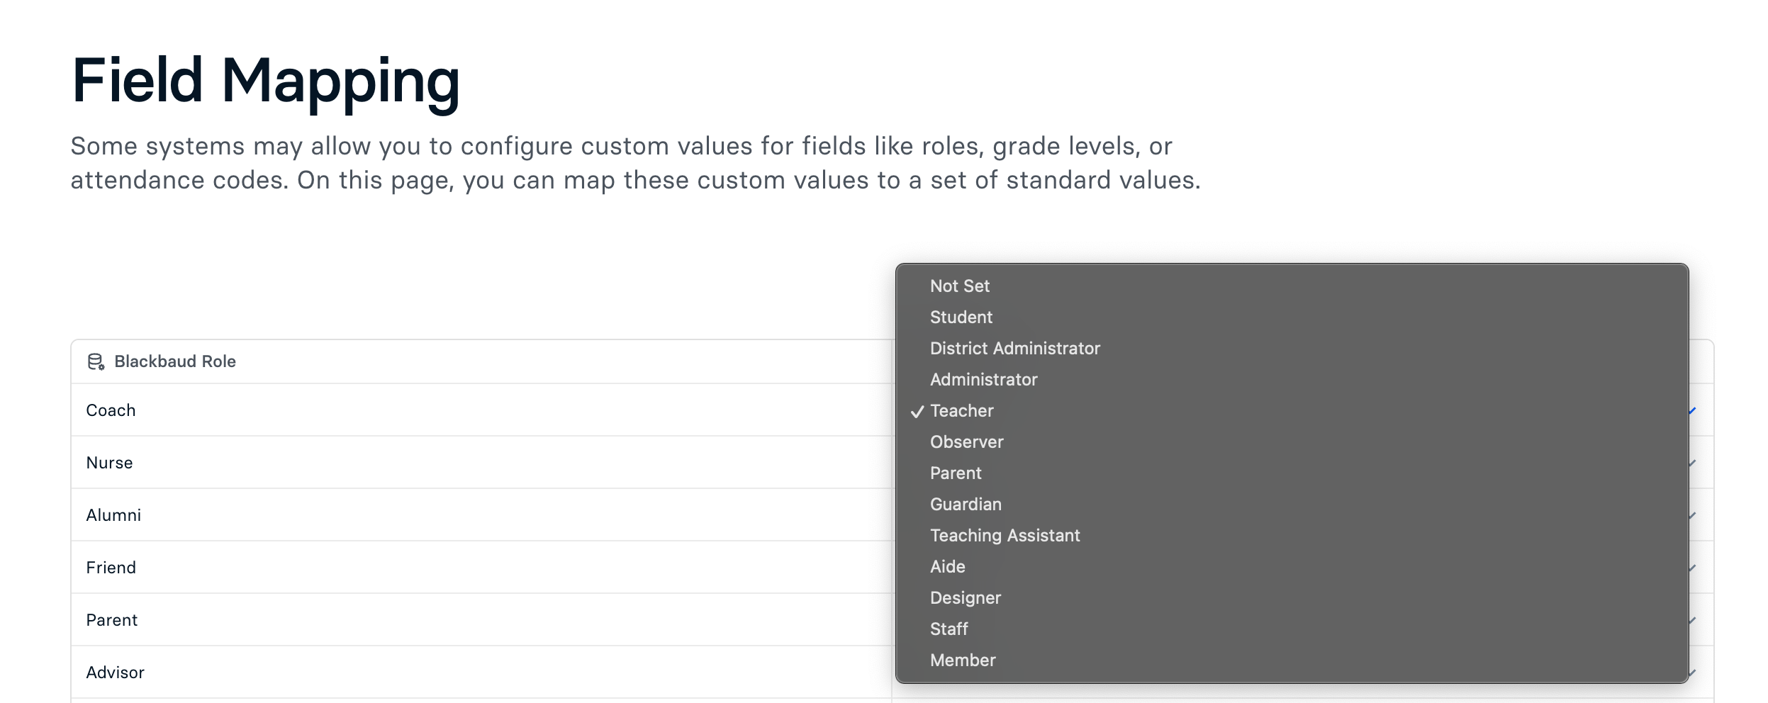The width and height of the screenshot is (1768, 703).
Task: Select Staff from the dropdown list
Action: pos(949,629)
